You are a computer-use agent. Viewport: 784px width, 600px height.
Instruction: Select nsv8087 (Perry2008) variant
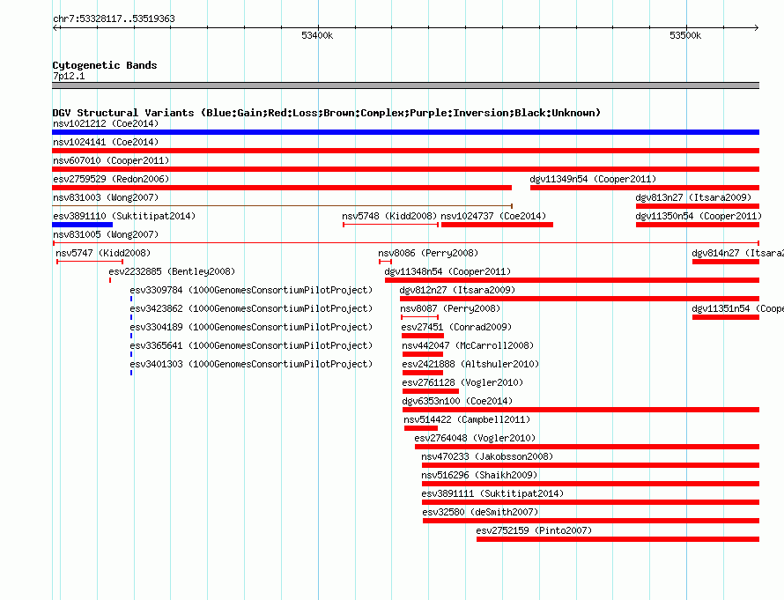[450, 308]
